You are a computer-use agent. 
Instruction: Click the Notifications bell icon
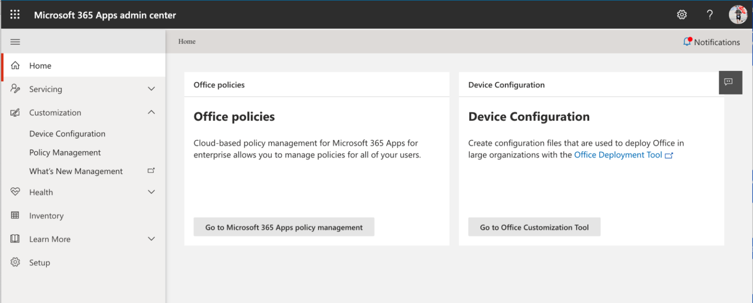tap(687, 42)
